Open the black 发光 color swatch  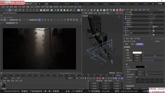140,67
